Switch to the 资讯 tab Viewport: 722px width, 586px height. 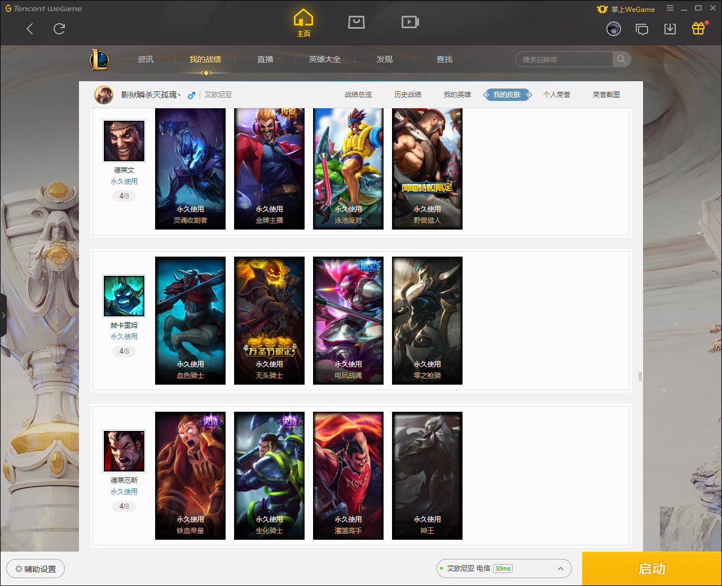pyautogui.click(x=146, y=59)
